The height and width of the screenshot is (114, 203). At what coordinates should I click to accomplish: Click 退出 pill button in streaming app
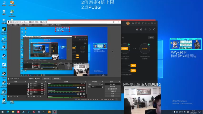pos(151,37)
